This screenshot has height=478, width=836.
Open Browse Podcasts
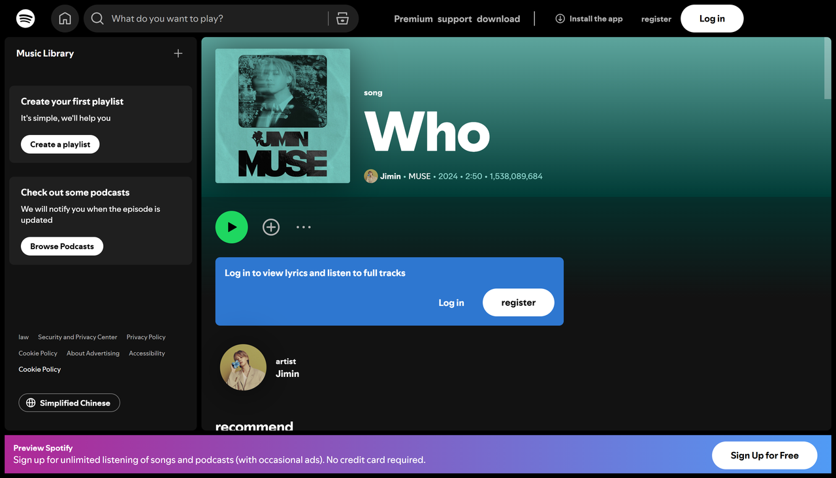point(61,246)
